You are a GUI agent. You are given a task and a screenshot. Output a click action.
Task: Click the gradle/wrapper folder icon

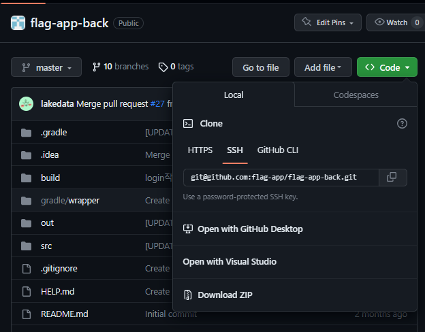[x=27, y=201]
